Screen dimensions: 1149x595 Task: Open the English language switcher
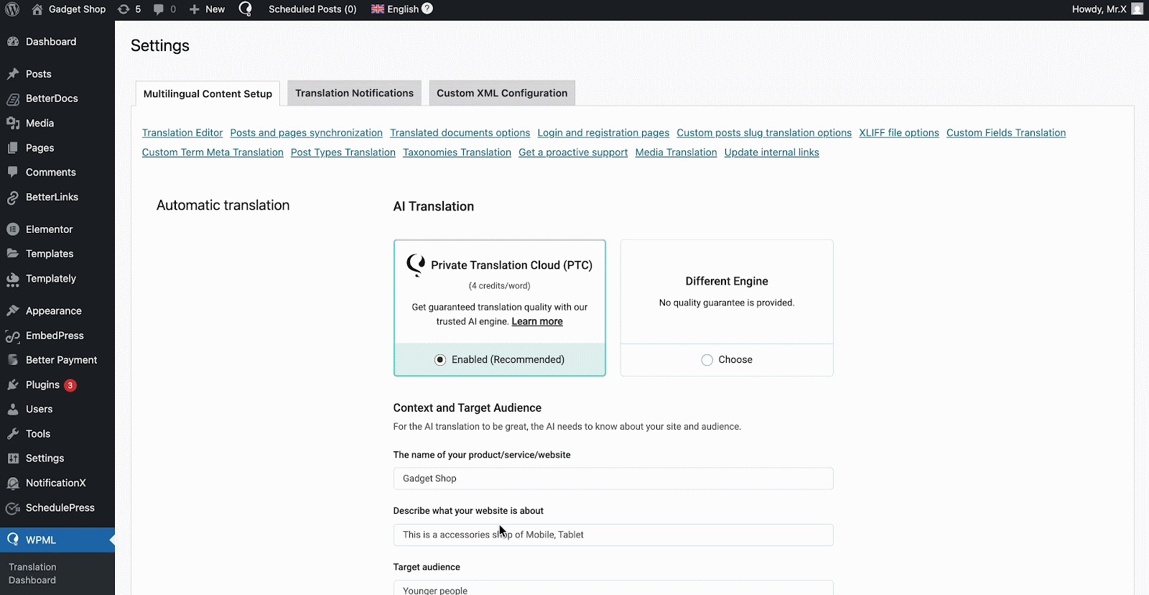(395, 9)
